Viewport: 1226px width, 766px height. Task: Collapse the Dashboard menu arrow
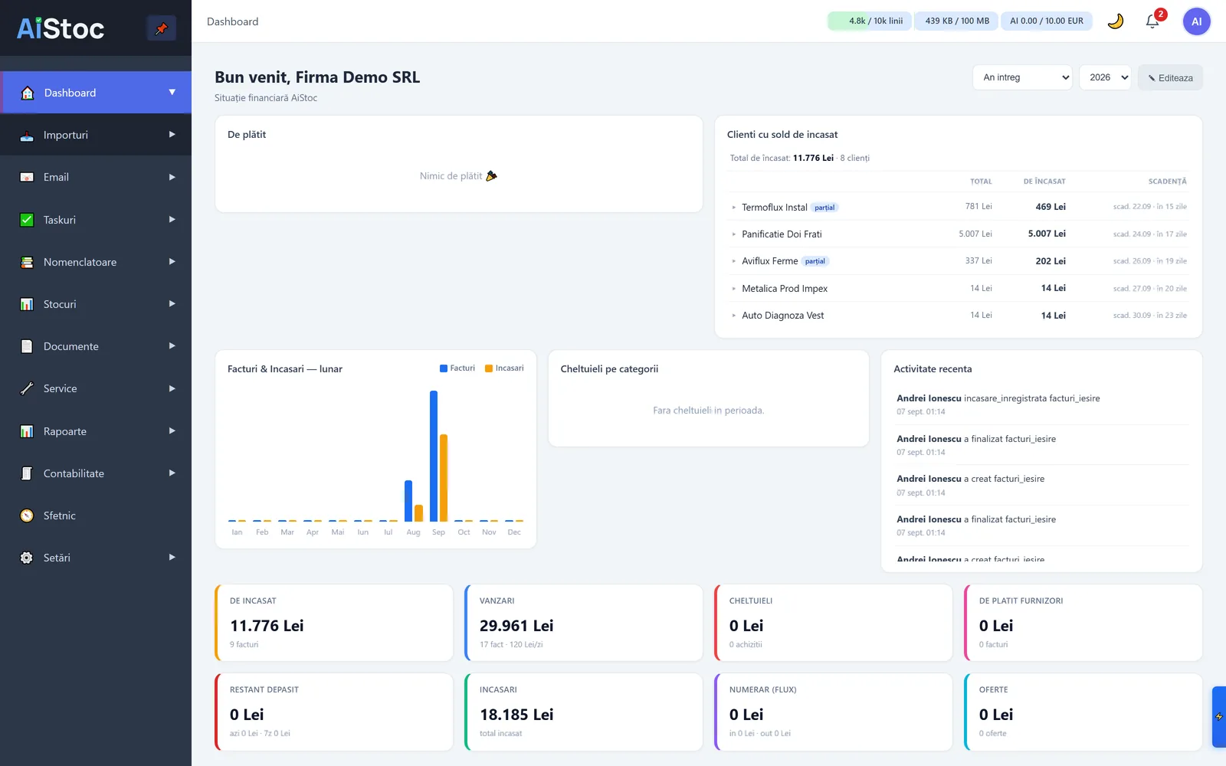point(172,93)
